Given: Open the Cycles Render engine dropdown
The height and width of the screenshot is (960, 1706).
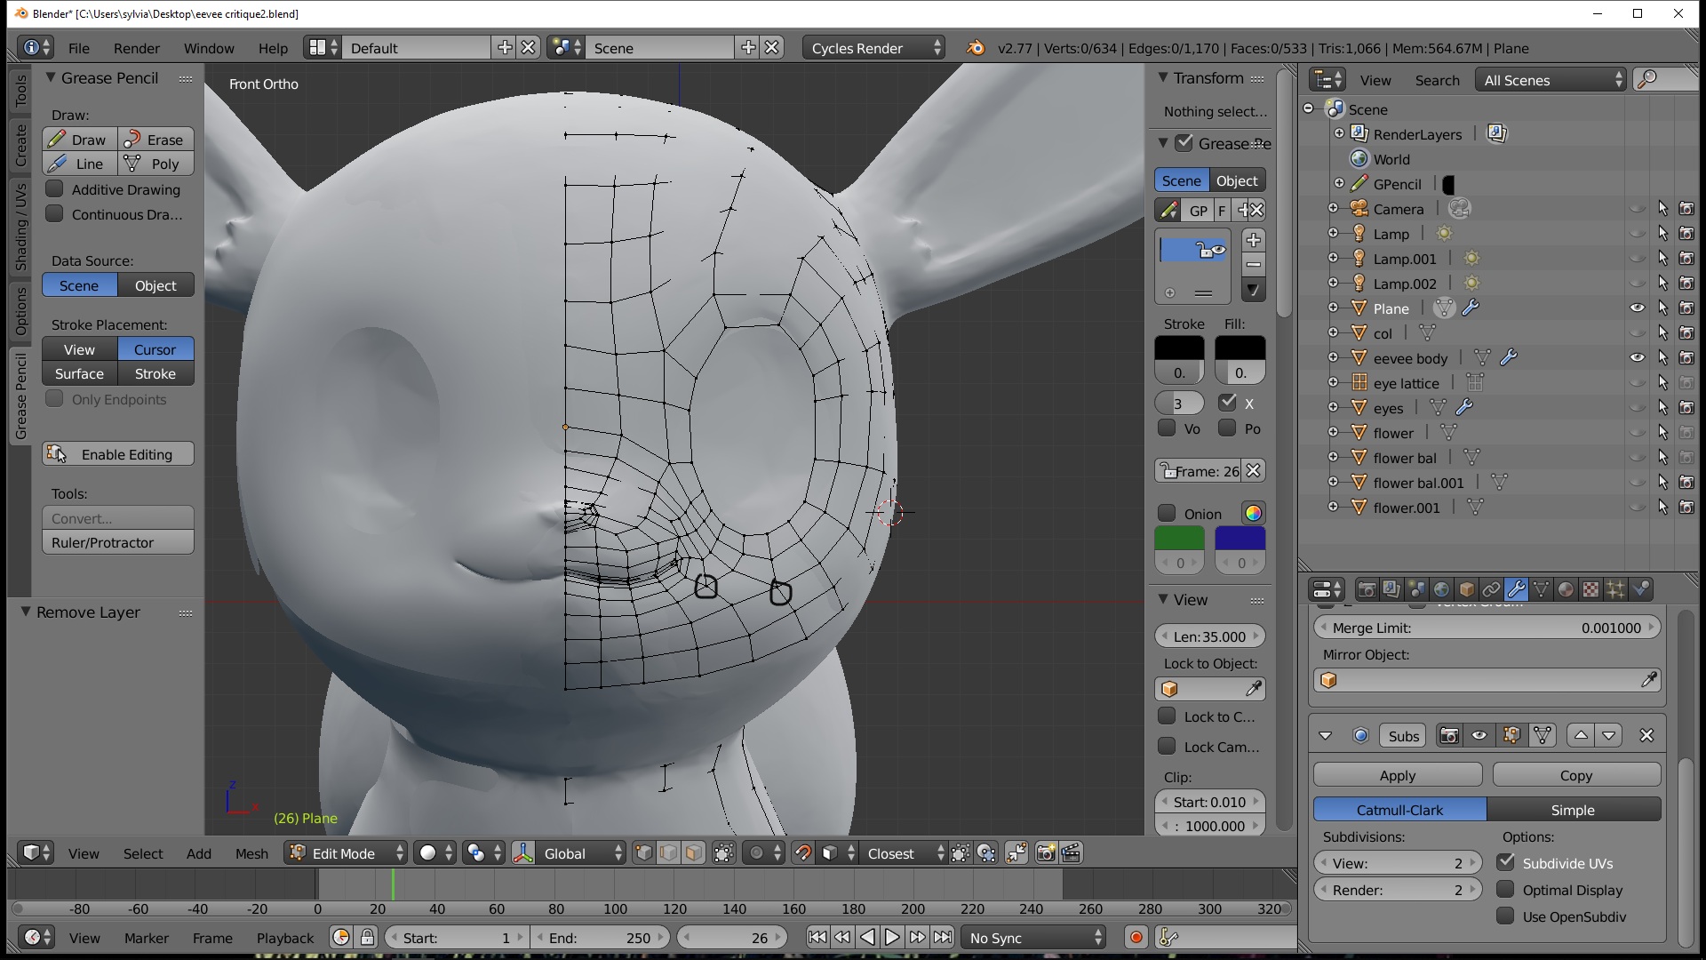Looking at the screenshot, I should coord(873,48).
